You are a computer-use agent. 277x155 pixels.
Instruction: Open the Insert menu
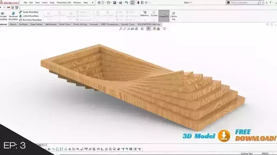45,2
